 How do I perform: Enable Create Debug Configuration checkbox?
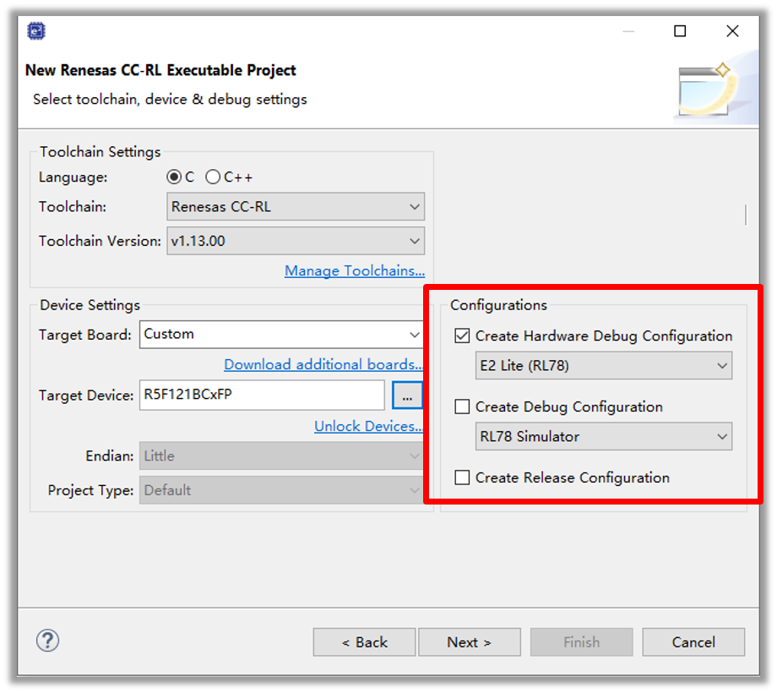462,407
